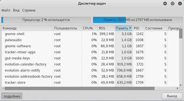Click the Память usage bar
This screenshot has width=184, height=101.
(x=138, y=20)
